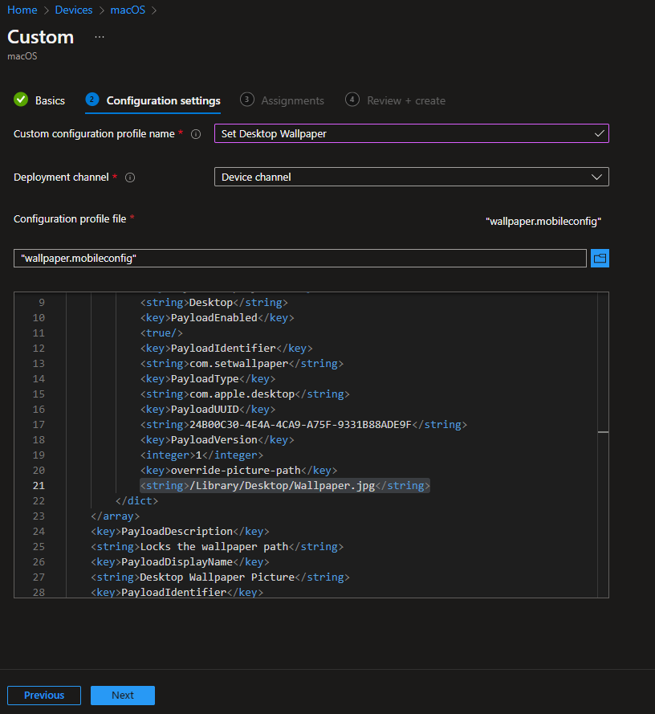
Task: Click closing dict tag on line 22
Action: point(136,500)
